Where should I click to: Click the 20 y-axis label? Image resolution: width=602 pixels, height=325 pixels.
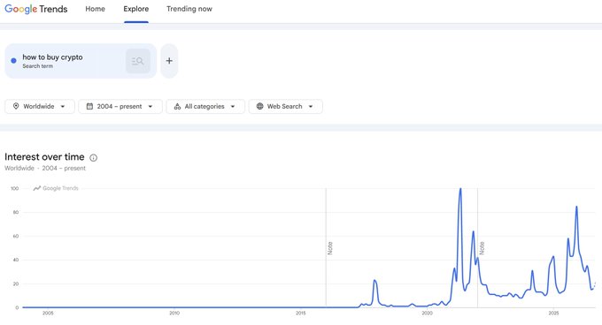(16, 284)
